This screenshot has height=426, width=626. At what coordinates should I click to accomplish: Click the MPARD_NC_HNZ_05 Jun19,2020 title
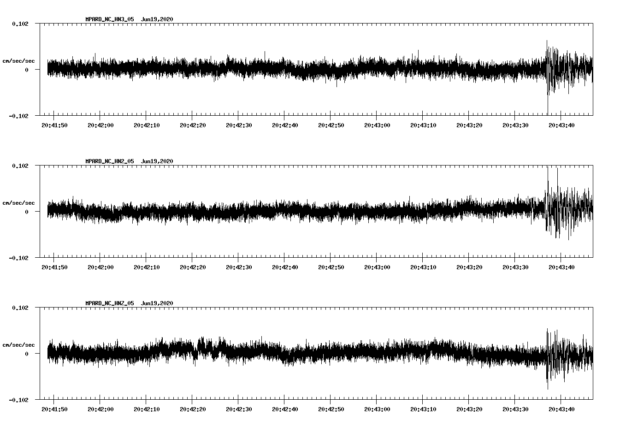(129, 303)
